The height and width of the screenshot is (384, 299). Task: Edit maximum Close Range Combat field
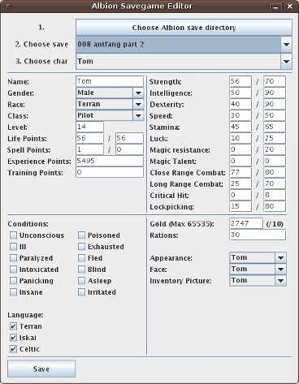click(x=275, y=172)
